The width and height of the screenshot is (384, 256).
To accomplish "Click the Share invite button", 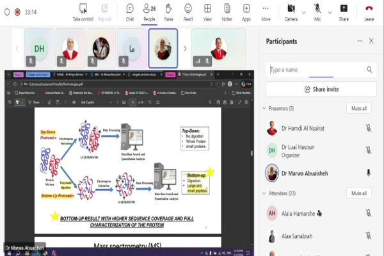I will 321,90.
